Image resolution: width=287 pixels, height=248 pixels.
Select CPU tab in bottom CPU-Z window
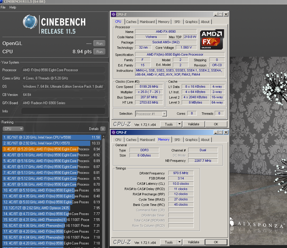click(118, 140)
